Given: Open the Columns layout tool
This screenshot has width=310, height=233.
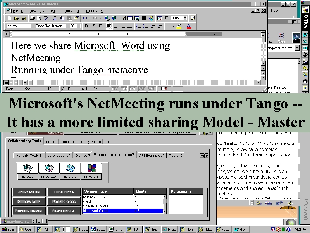Looking at the screenshot, I should click(x=144, y=18).
